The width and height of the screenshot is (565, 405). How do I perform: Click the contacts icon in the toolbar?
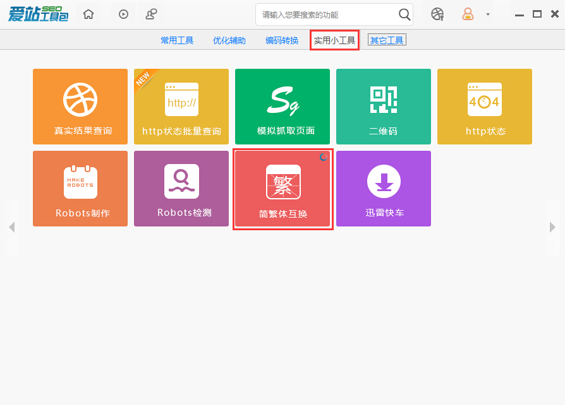[x=152, y=13]
